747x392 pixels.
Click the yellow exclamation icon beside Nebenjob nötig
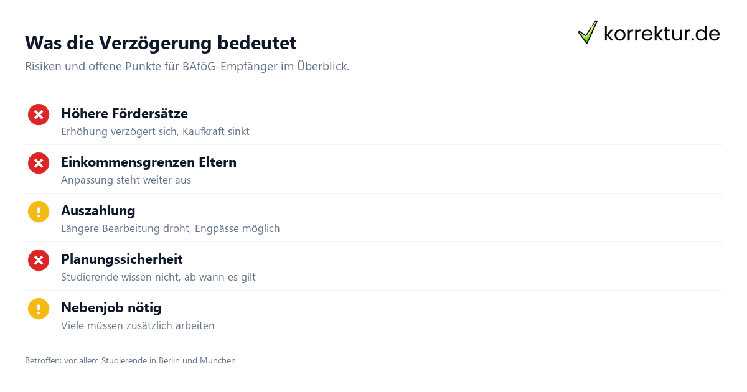point(39,309)
